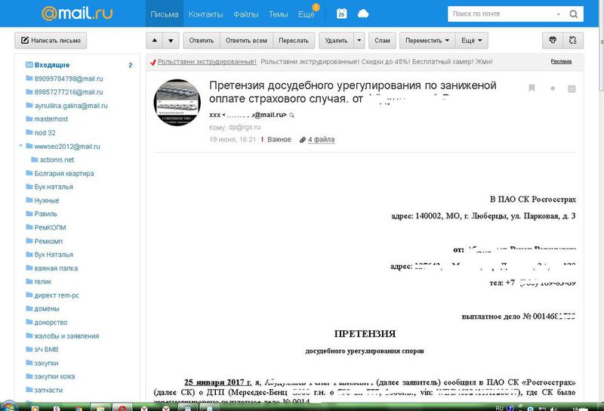Click the Написать письмо button

click(51, 41)
